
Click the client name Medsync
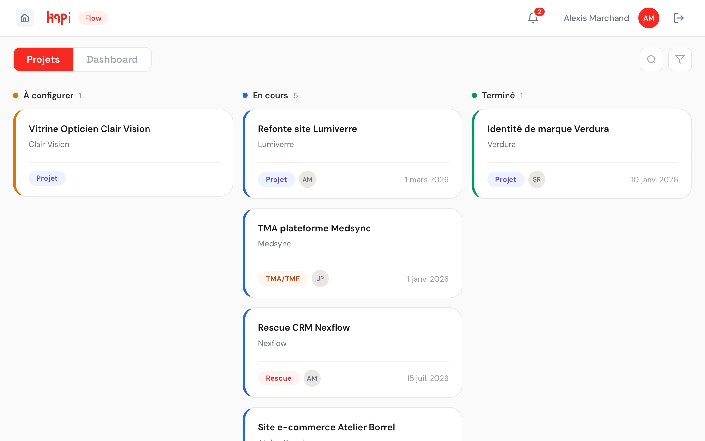pos(274,244)
